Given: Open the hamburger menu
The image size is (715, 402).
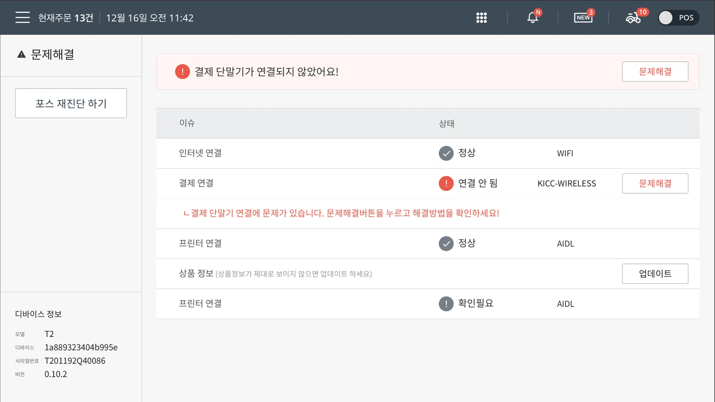Looking at the screenshot, I should tap(22, 17).
